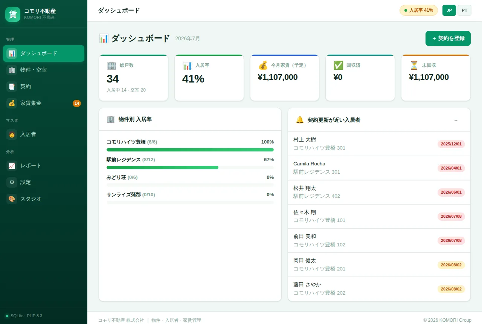Click the レポート chart icon in sidebar
The width and height of the screenshot is (482, 324).
click(x=12, y=166)
